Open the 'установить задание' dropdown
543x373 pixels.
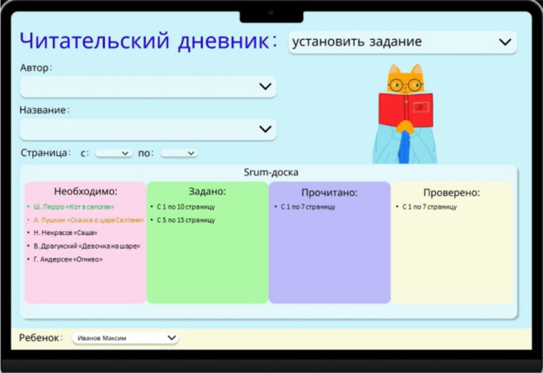click(402, 42)
